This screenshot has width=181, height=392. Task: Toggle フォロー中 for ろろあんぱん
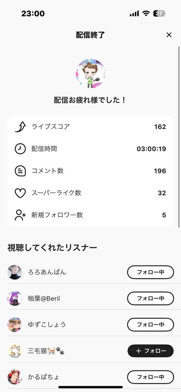click(151, 272)
